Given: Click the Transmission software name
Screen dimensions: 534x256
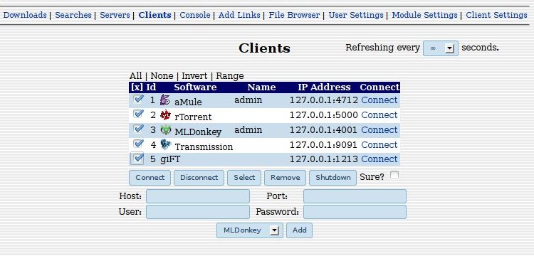Looking at the screenshot, I should coord(204,147).
